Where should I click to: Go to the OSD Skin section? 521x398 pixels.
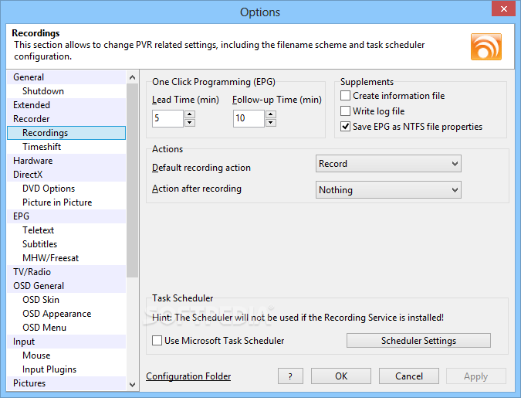tap(41, 300)
